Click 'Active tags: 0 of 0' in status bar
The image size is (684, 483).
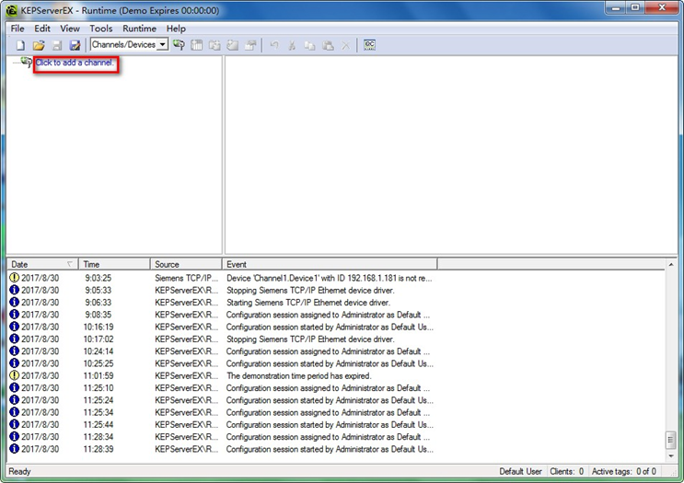(624, 471)
